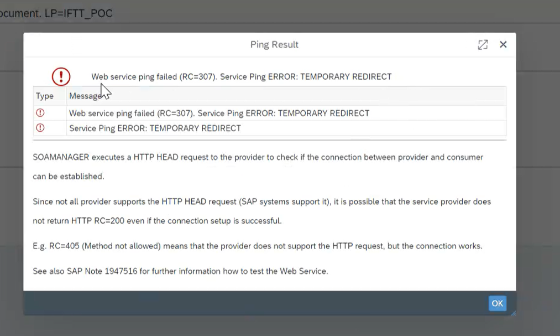Click the SAP Note 1947516 reference line
This screenshot has width=560, height=336.
point(180,271)
